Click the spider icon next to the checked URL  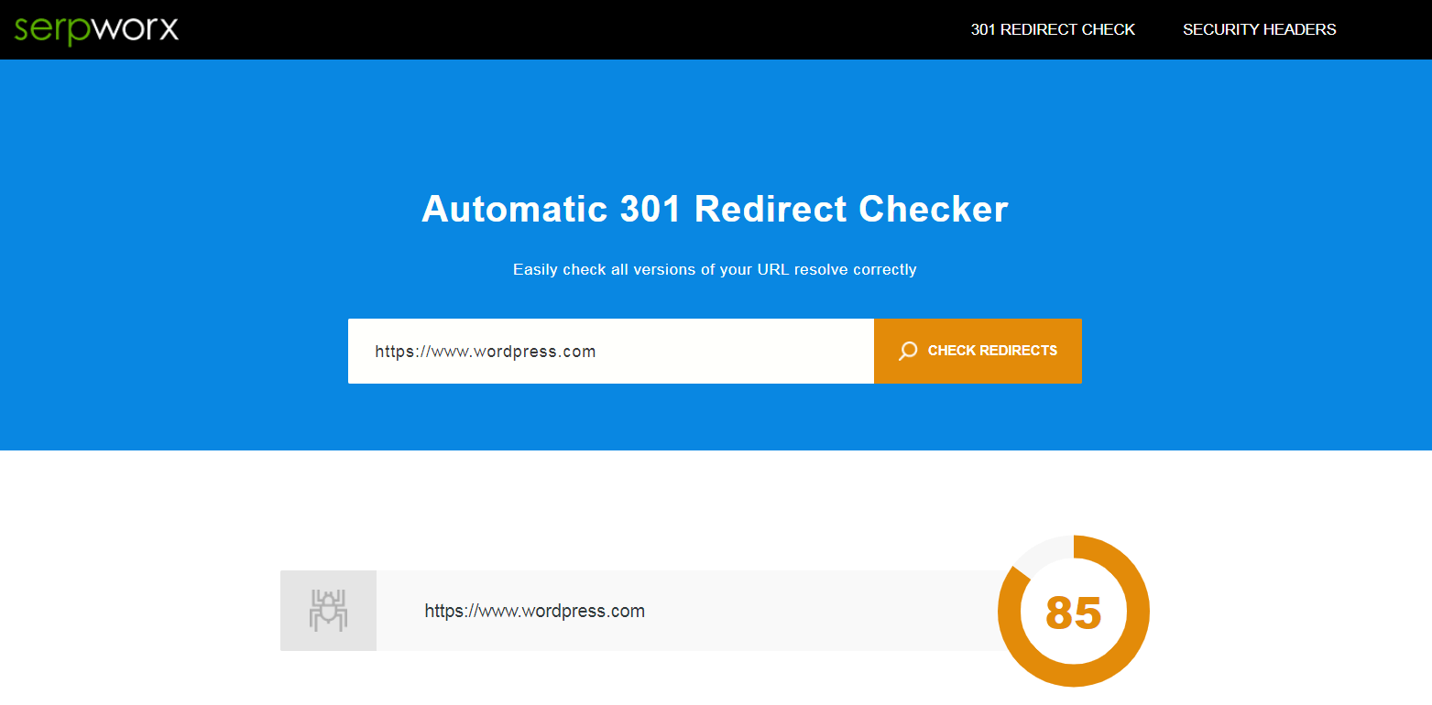point(328,610)
